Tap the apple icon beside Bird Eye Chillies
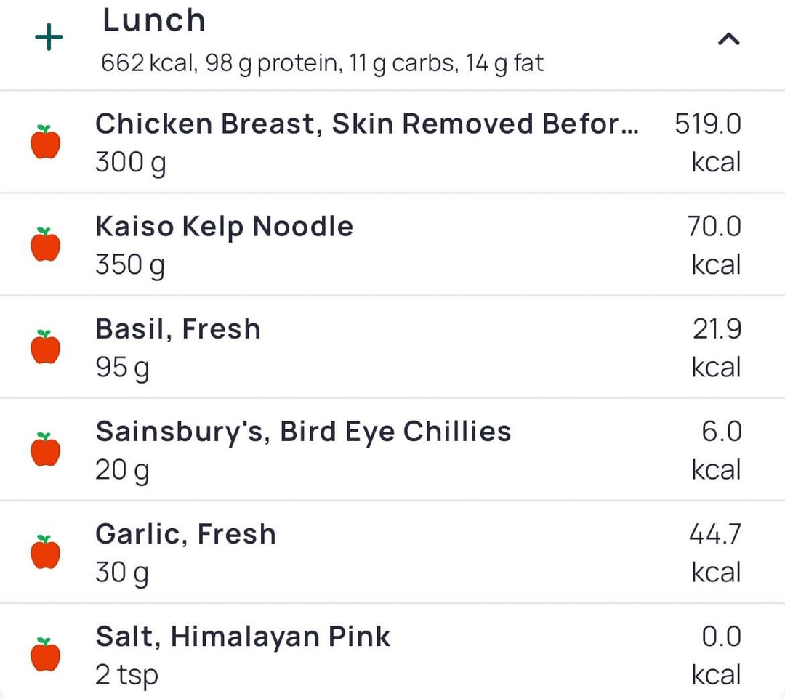Screen dimensions: 785x699 [46, 449]
